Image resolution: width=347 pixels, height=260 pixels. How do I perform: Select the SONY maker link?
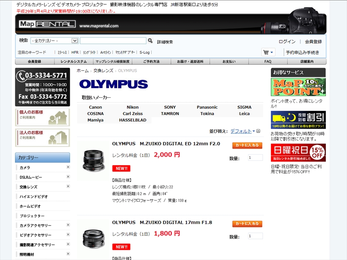pos(170,107)
